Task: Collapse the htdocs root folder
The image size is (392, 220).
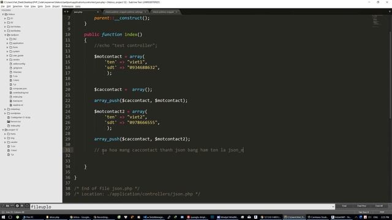Action: coord(3,14)
